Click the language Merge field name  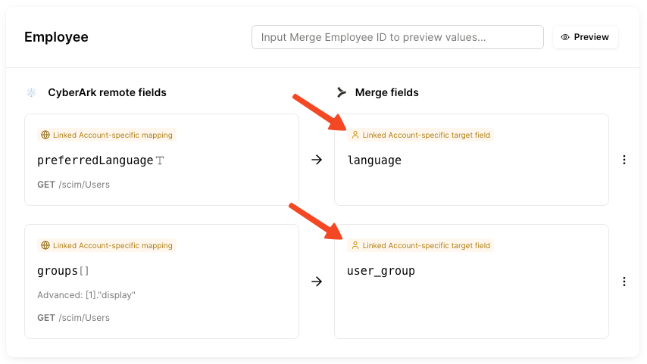(374, 160)
